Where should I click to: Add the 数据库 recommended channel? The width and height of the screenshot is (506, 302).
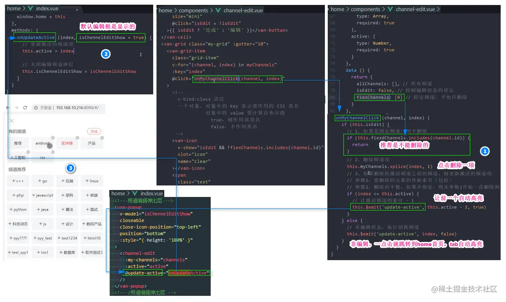click(67, 252)
